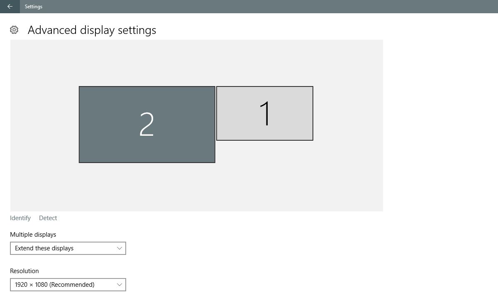Image resolution: width=498 pixels, height=300 pixels.
Task: Click the gear icon beside the heading
Action: 14,30
